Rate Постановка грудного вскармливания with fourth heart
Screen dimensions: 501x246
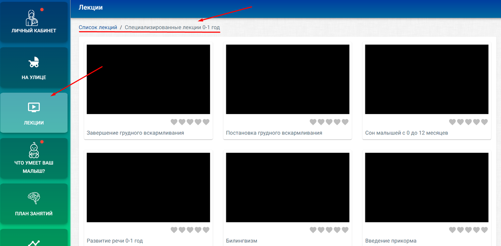click(337, 122)
